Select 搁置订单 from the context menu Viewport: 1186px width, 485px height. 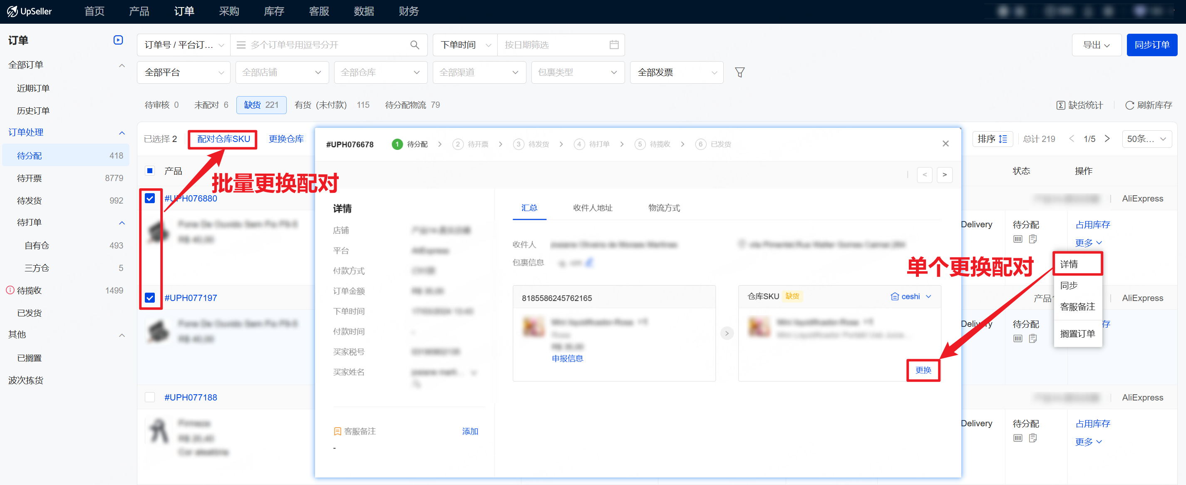point(1077,333)
